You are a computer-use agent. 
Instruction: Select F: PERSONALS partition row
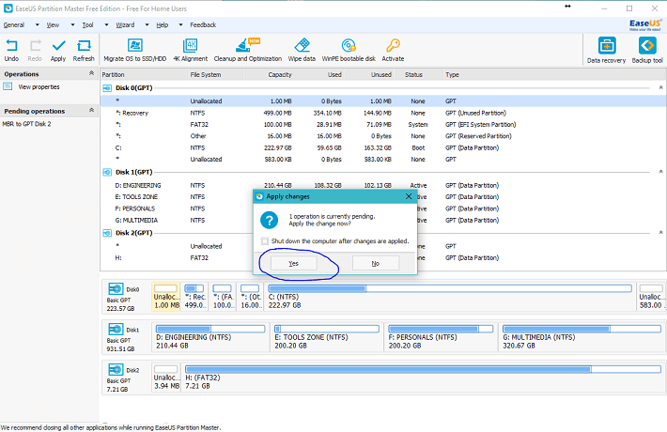pyautogui.click(x=383, y=208)
